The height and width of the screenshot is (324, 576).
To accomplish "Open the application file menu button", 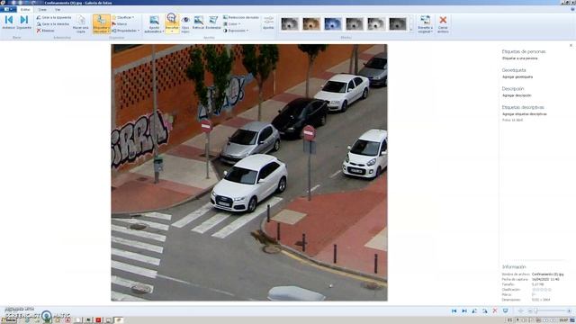I will click(8, 9).
